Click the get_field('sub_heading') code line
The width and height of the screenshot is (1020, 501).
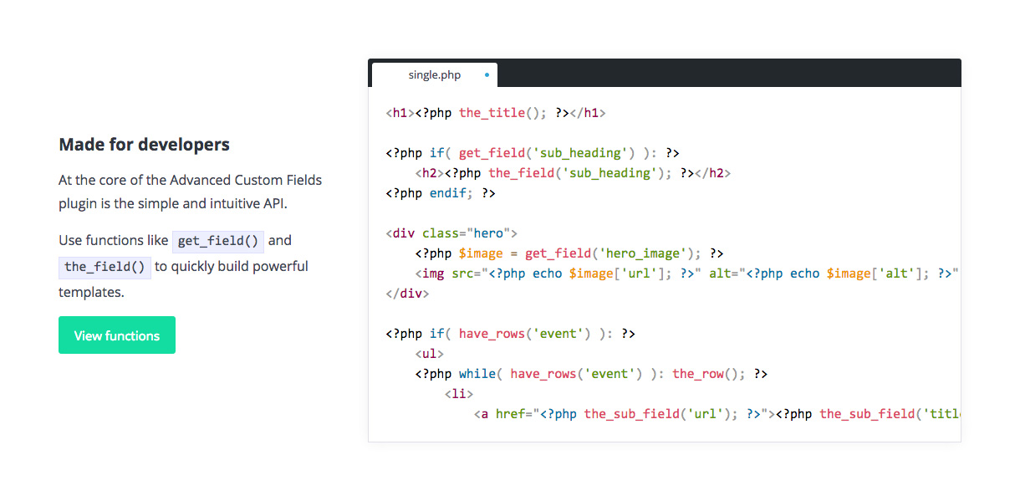(x=533, y=153)
